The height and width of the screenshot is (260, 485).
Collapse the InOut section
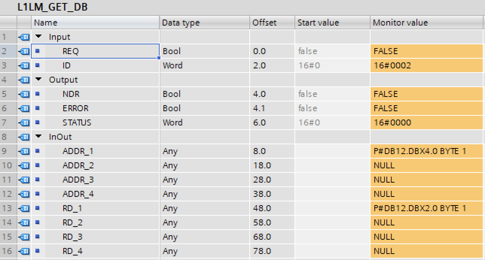coord(38,137)
